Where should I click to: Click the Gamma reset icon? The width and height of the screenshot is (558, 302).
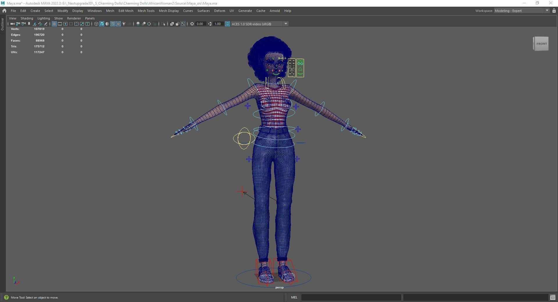coord(210,24)
